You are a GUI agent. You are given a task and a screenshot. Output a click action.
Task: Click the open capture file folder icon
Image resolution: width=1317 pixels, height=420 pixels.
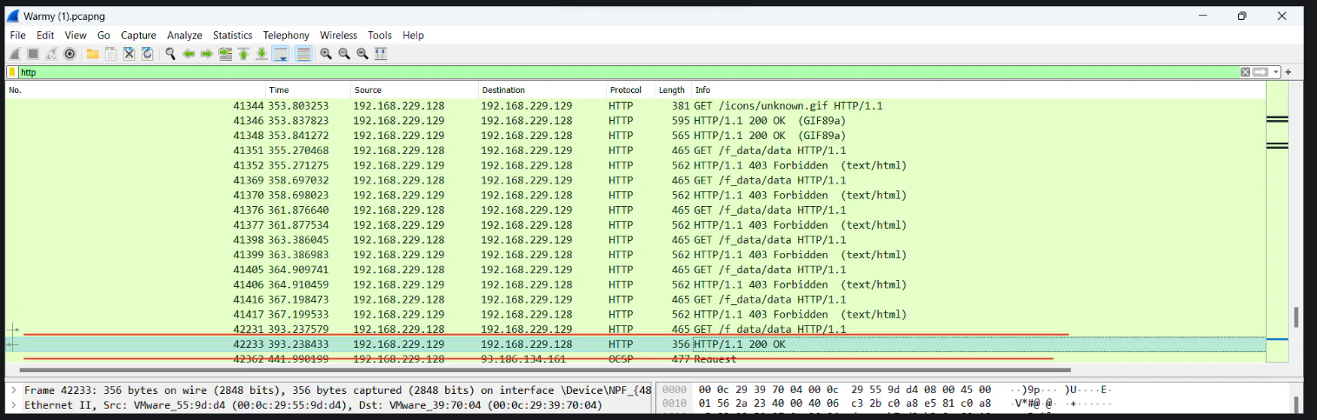(x=92, y=54)
